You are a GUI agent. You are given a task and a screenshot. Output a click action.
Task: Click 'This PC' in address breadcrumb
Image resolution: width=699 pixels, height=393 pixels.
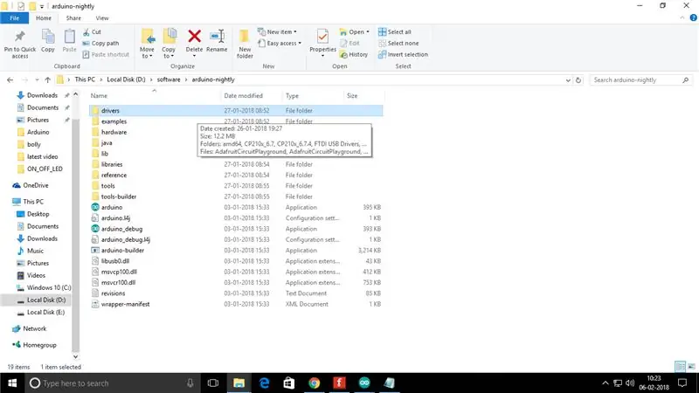85,79
